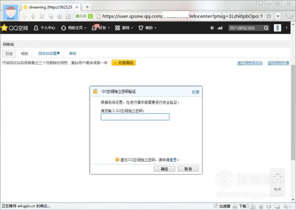The width and height of the screenshot is (296, 210).
Task: Click the medical kit status bar icon
Action: [253, 206]
